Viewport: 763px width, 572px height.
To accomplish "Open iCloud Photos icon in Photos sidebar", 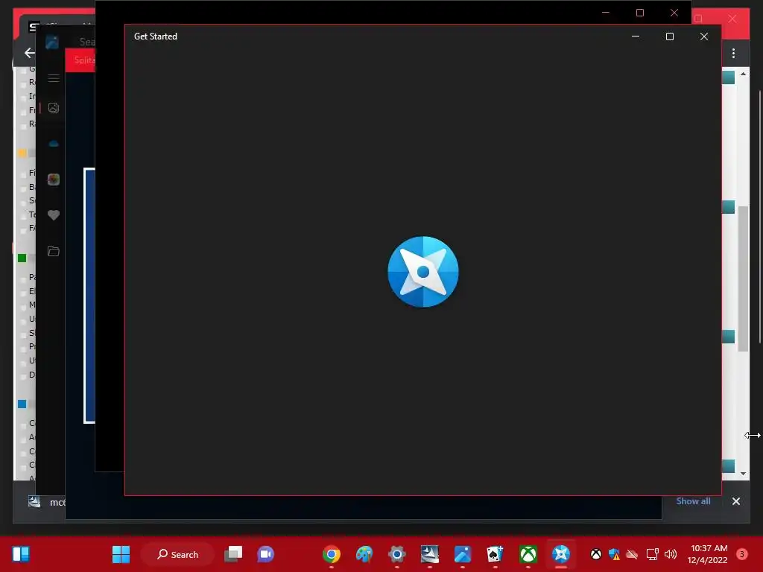I will [x=54, y=179].
